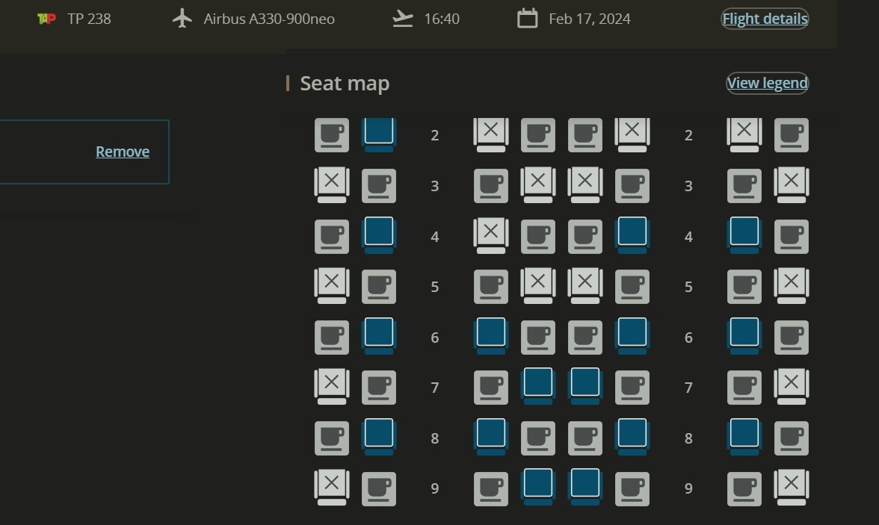Click the departure takeoff icon beside 16:40
Image resolution: width=879 pixels, height=525 pixels.
(x=402, y=19)
